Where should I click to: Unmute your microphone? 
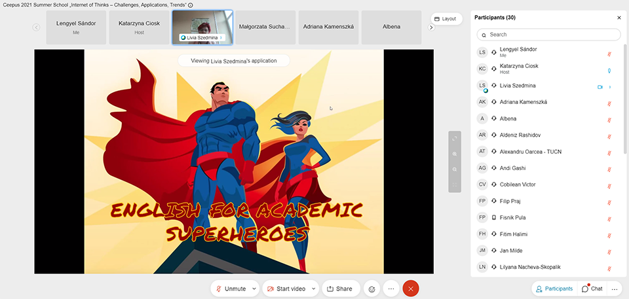click(x=231, y=289)
